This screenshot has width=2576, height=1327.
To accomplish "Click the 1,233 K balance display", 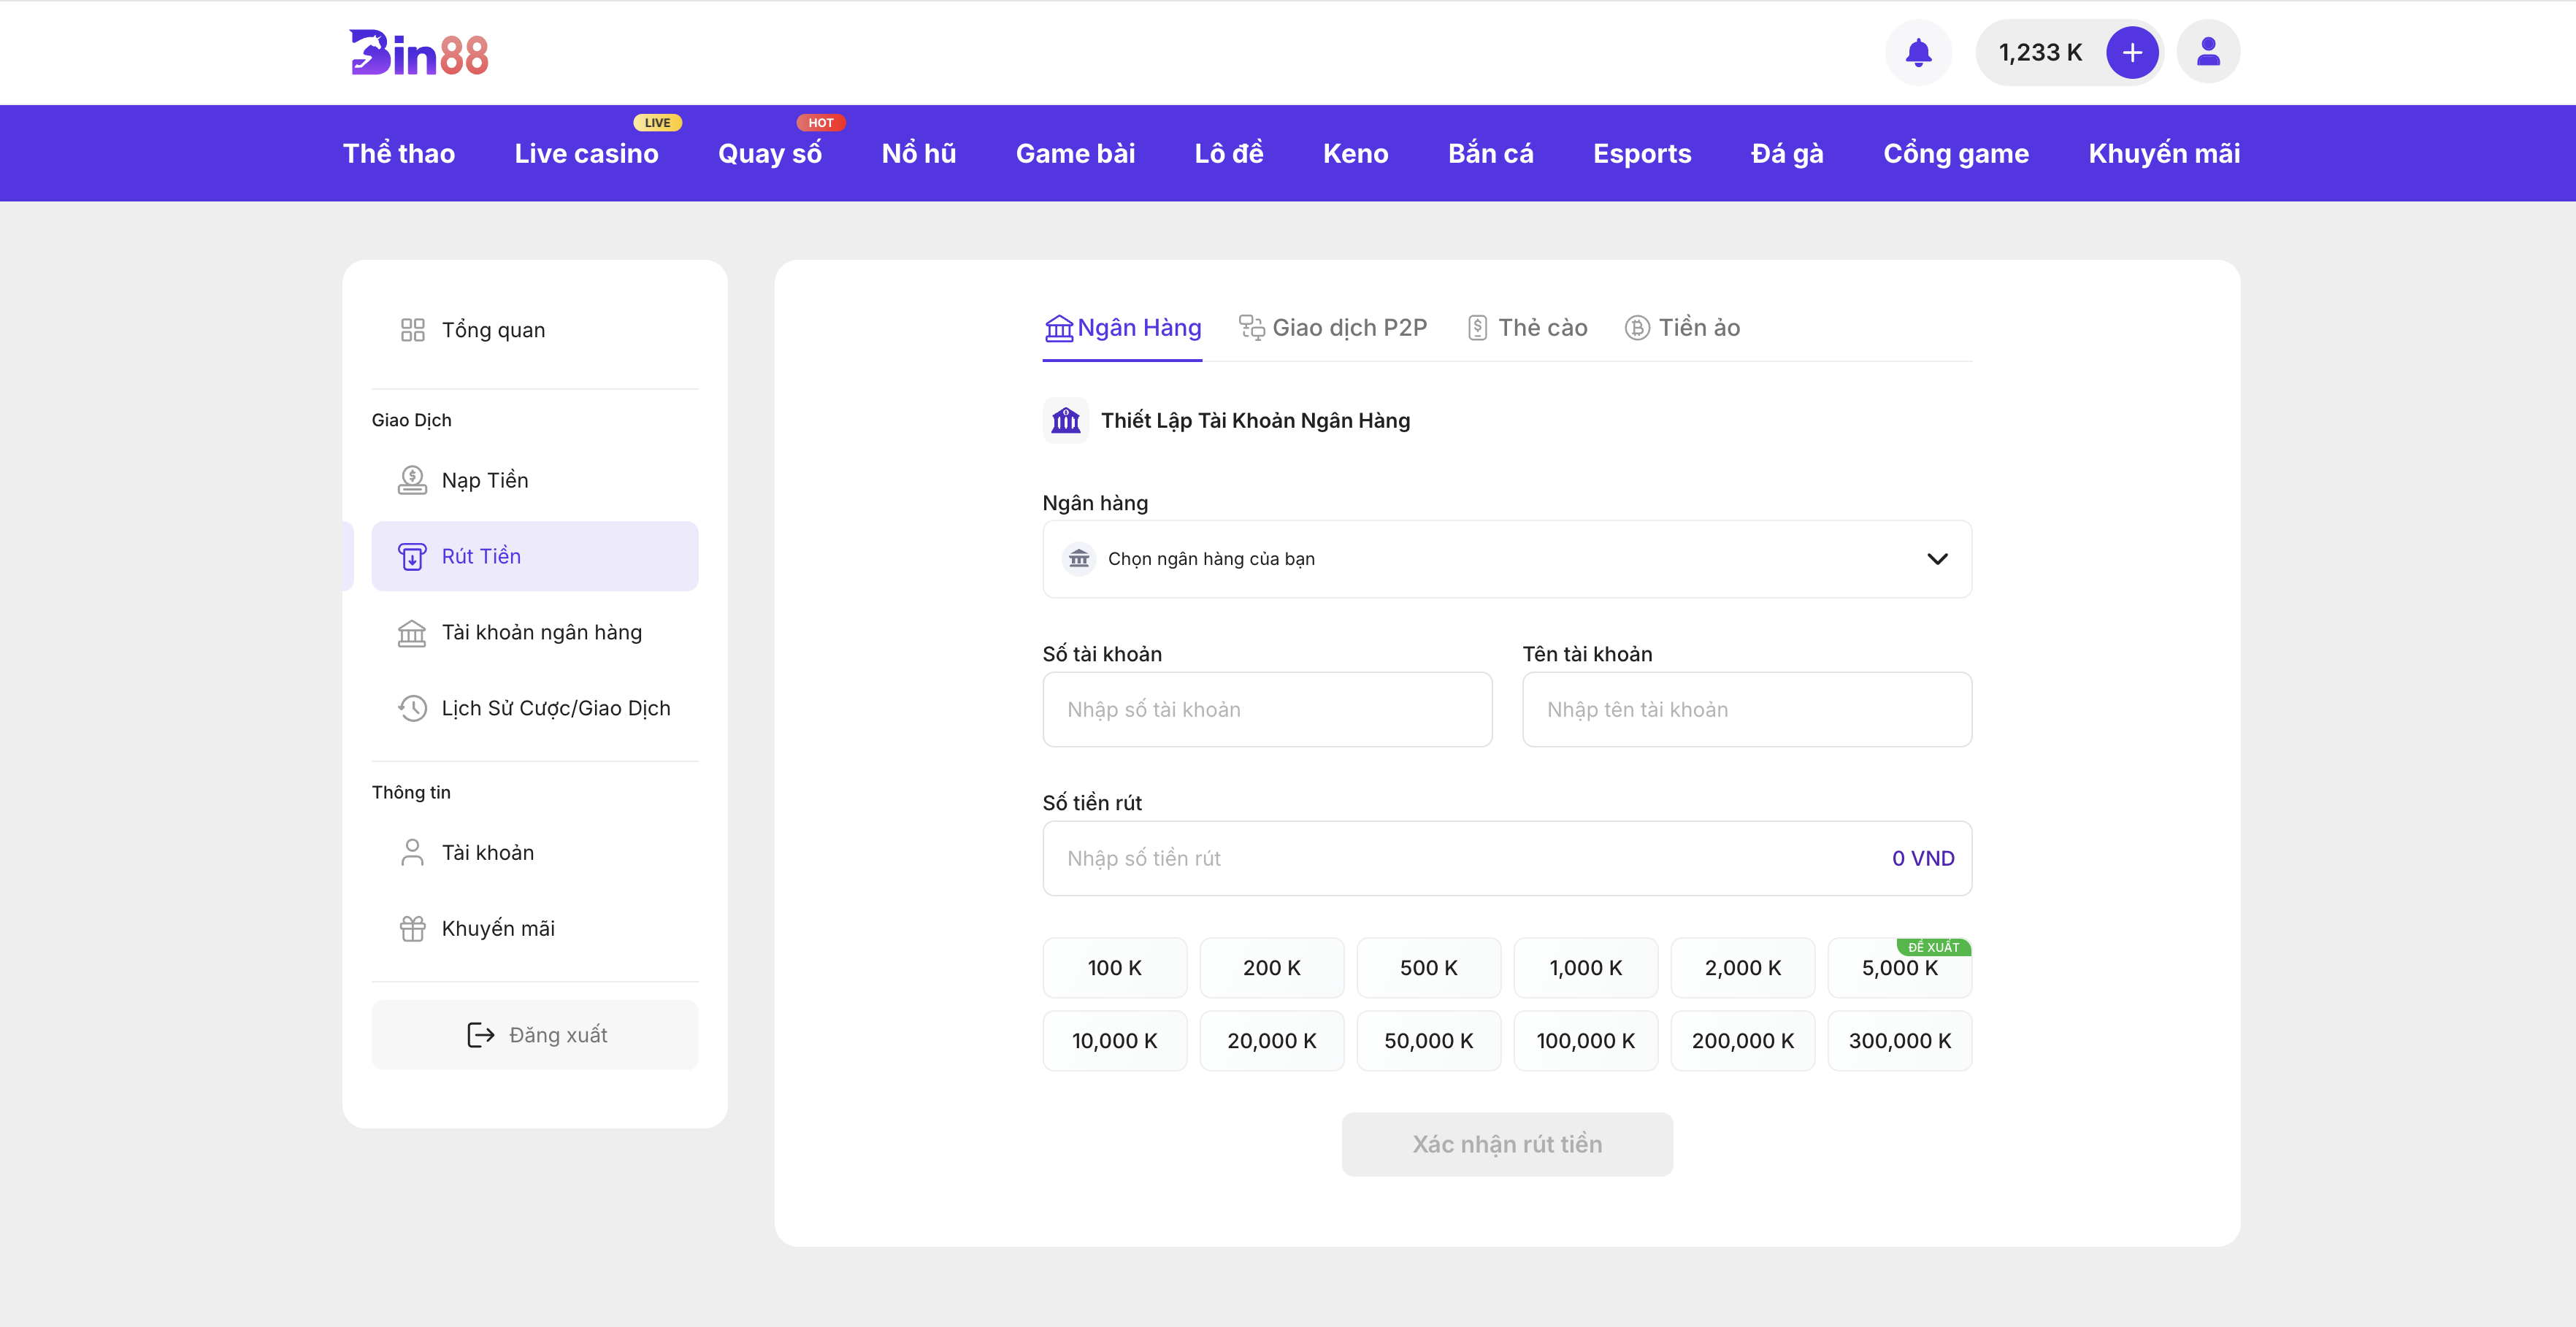I will tap(2040, 52).
